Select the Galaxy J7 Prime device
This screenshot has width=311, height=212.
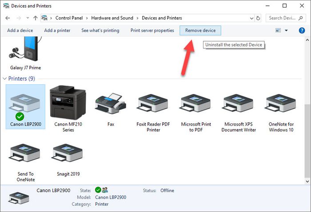point(25,53)
